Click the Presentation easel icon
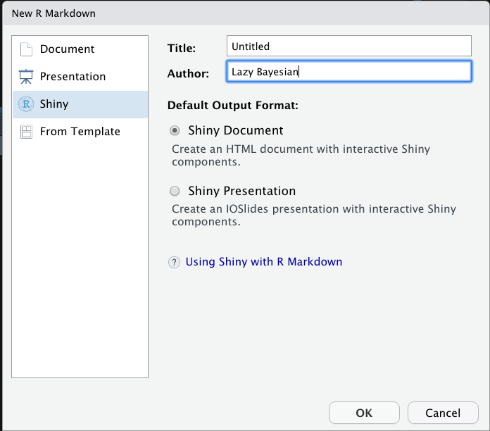The width and height of the screenshot is (490, 431). pos(26,77)
